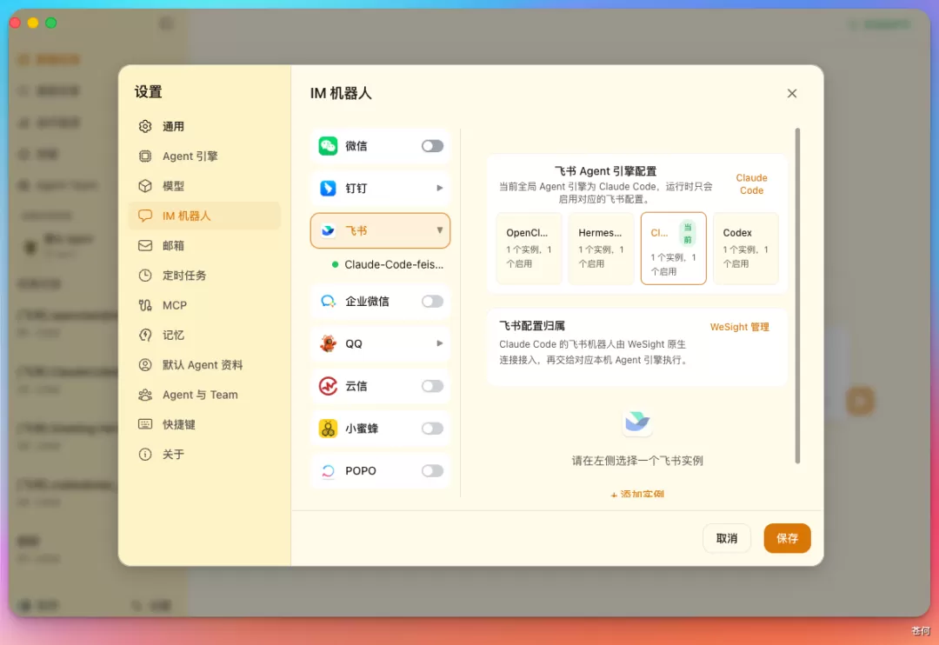Screen dimensions: 939x645
Task: Click the Agent 引擎 chip icon
Action: (145, 156)
